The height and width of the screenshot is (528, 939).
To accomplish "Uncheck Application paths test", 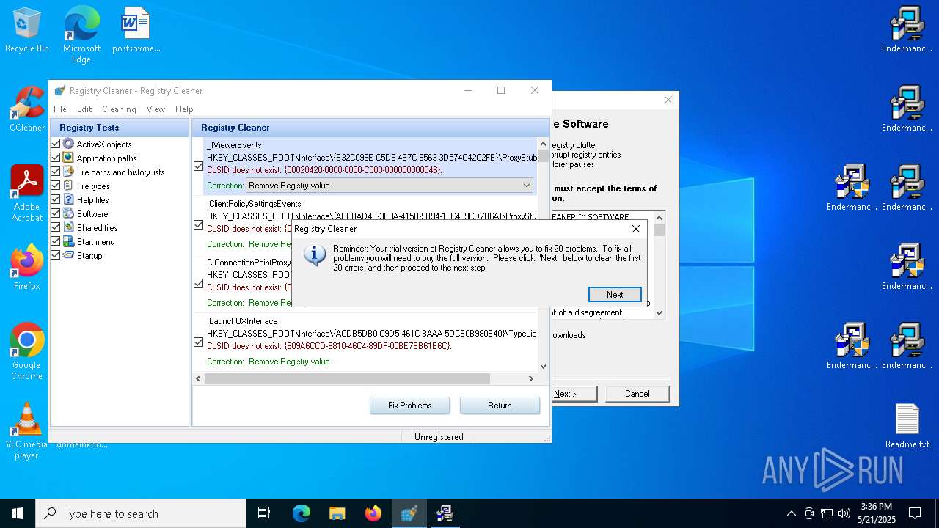I will [x=55, y=158].
